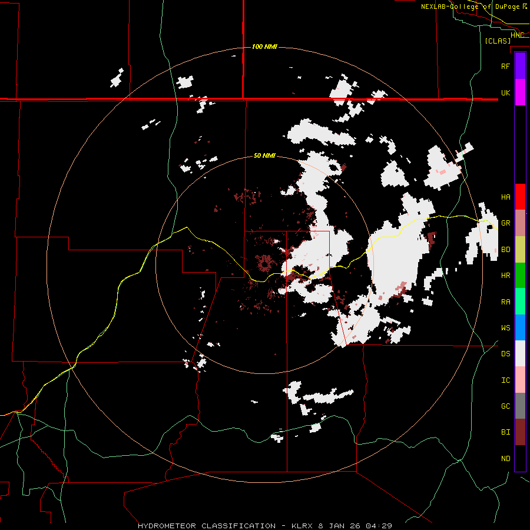This screenshot has height=530, width=530.
Task: Click the blue WS legend color swatch
Action: point(520,327)
